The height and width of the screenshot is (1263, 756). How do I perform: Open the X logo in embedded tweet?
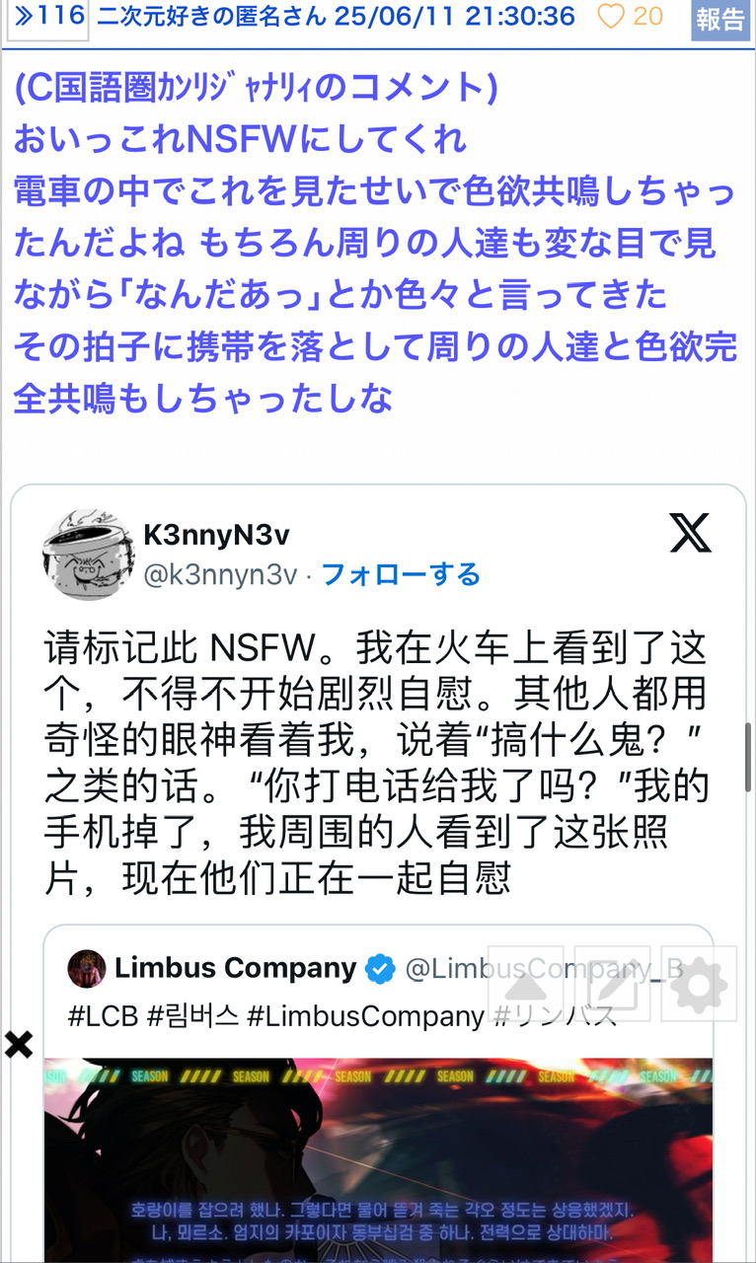[690, 535]
